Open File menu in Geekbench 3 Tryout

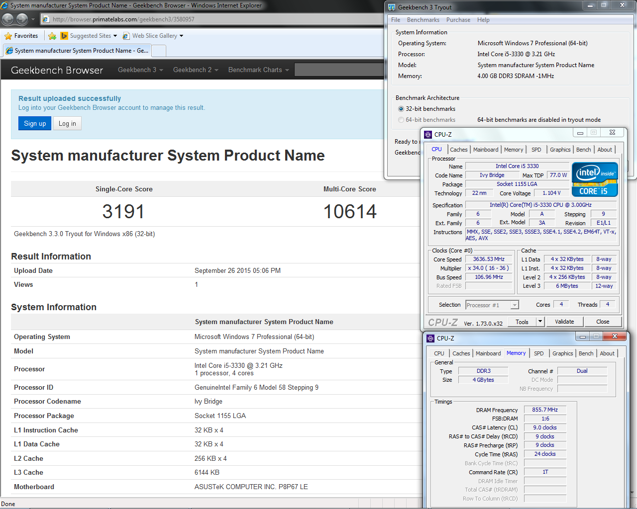coord(396,20)
